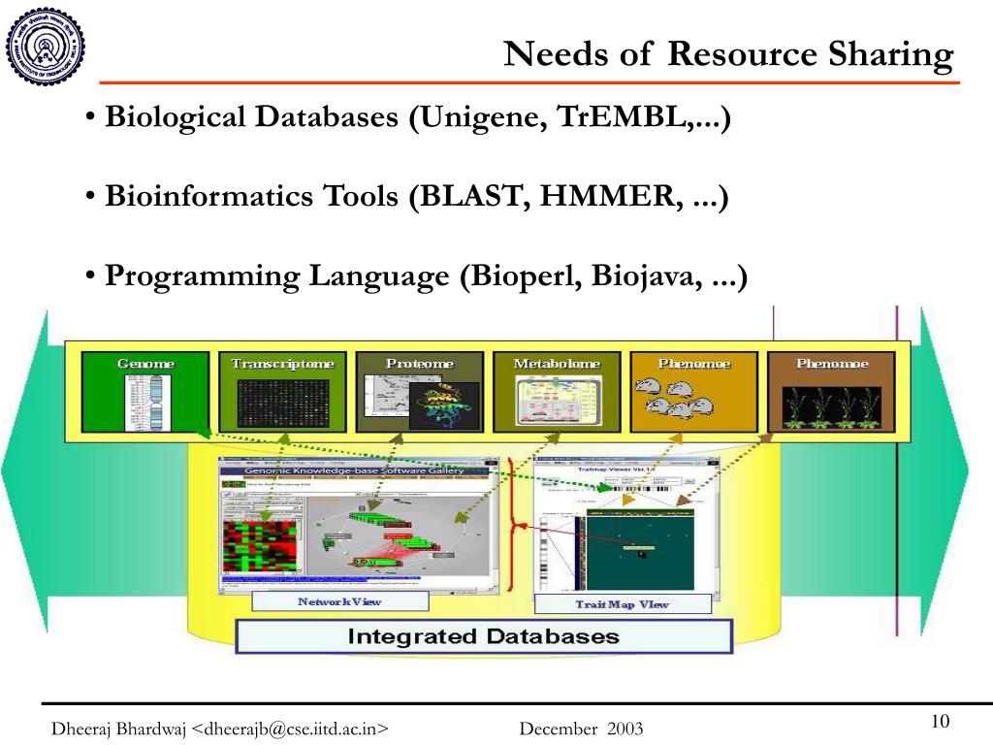Open the Proteome protein structure tile

point(420,392)
